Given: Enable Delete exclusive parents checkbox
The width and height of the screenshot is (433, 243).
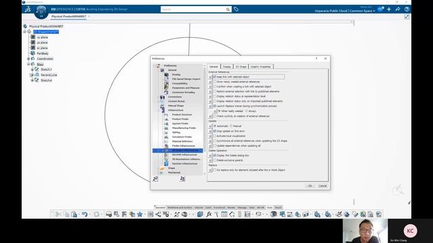Looking at the screenshot, I should click(x=214, y=161).
